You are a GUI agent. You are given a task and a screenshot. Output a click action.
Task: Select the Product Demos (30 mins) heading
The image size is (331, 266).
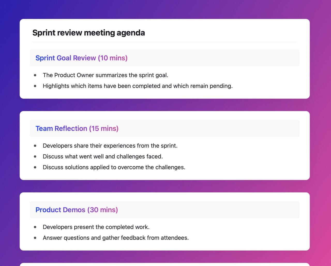77,210
